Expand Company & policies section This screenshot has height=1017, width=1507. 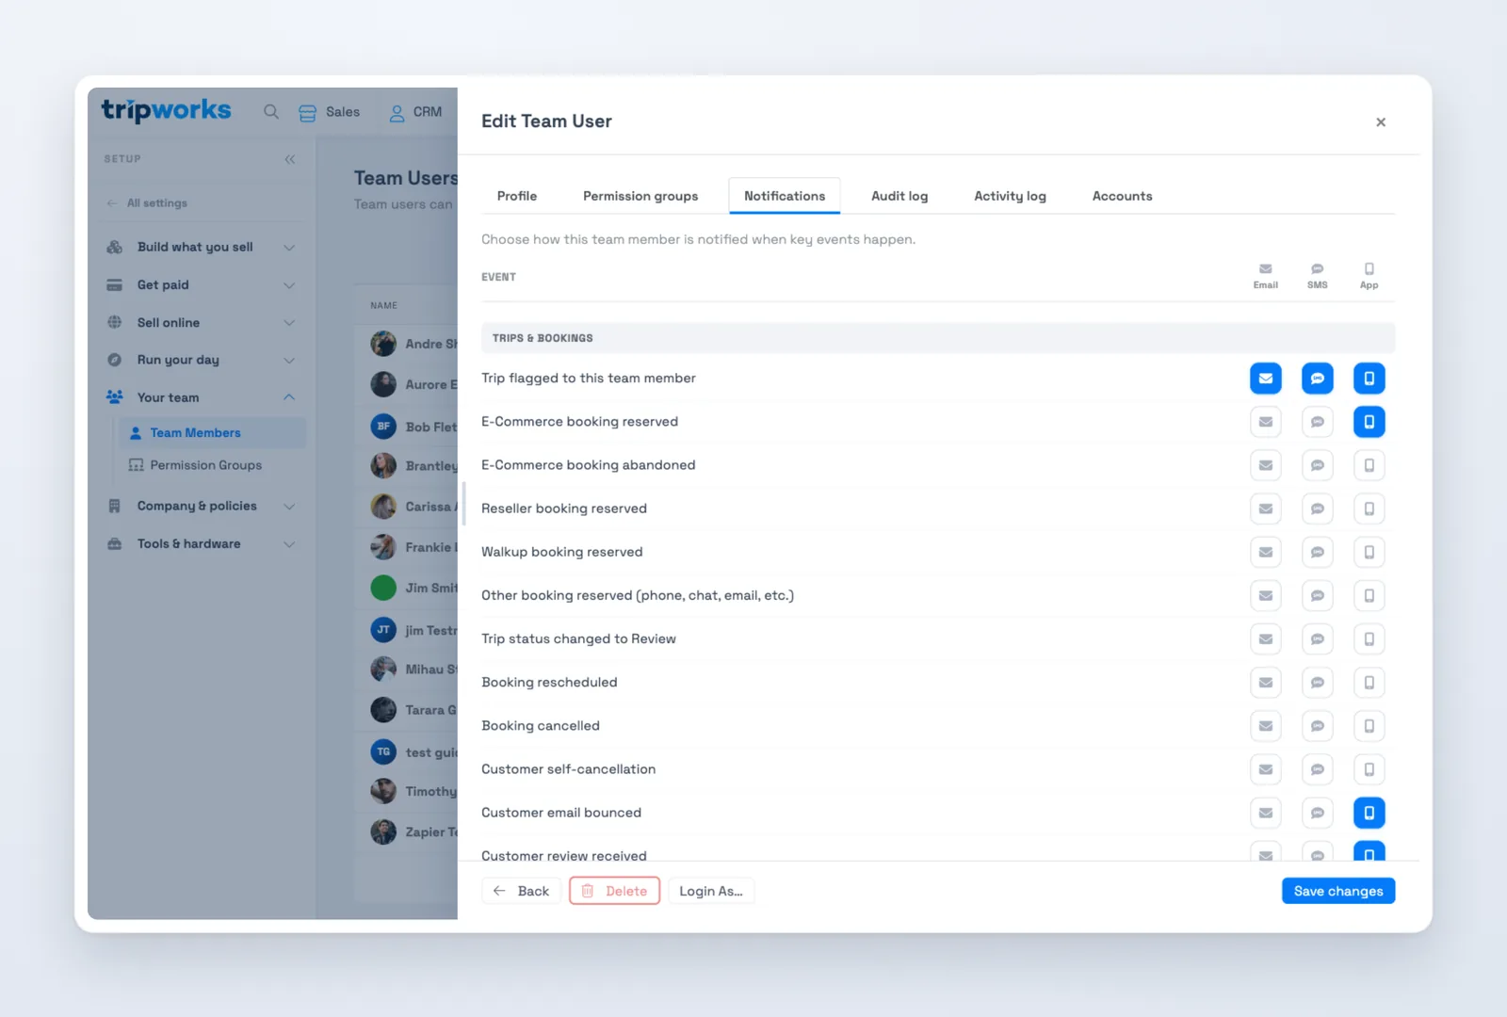point(289,507)
